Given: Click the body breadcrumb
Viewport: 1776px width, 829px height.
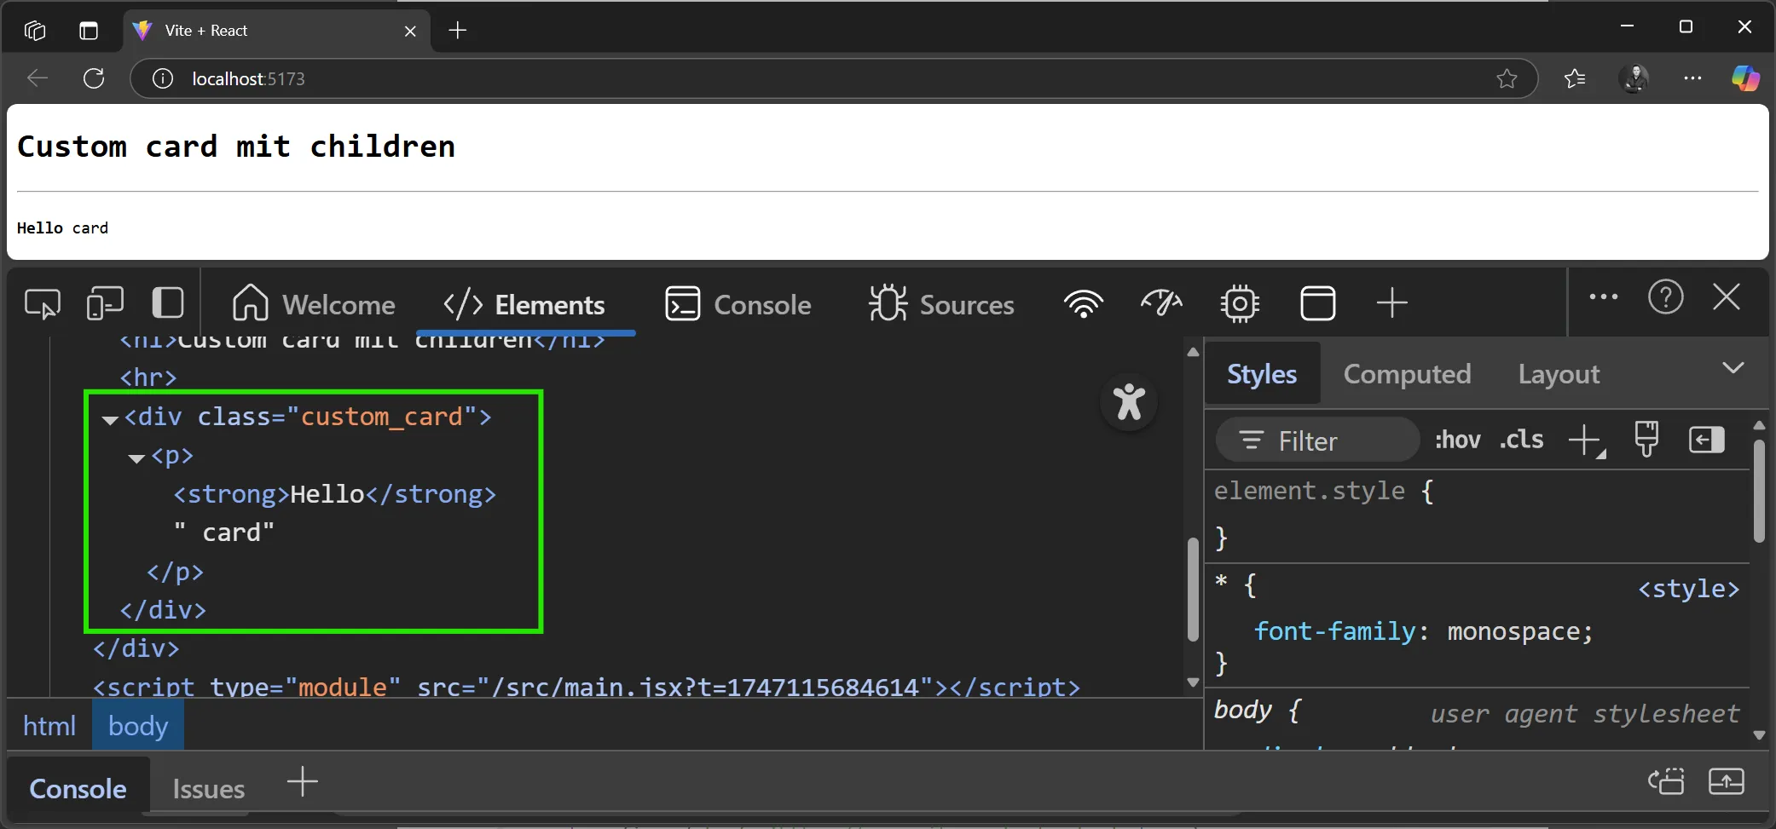Looking at the screenshot, I should [138, 726].
